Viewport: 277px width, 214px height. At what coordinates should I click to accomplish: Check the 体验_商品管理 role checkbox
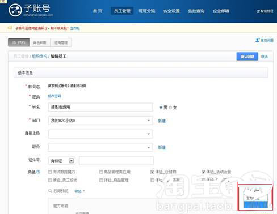101,180
